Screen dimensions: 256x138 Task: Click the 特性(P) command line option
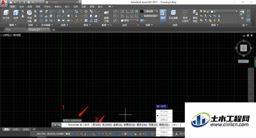pos(164,125)
